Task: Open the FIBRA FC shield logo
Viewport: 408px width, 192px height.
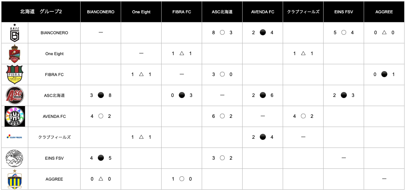Action: (x=15, y=75)
